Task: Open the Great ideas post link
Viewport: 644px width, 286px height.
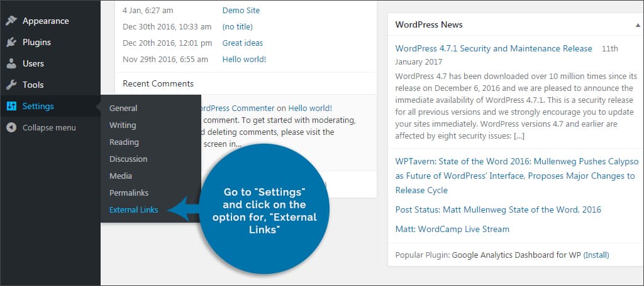Action: [242, 43]
